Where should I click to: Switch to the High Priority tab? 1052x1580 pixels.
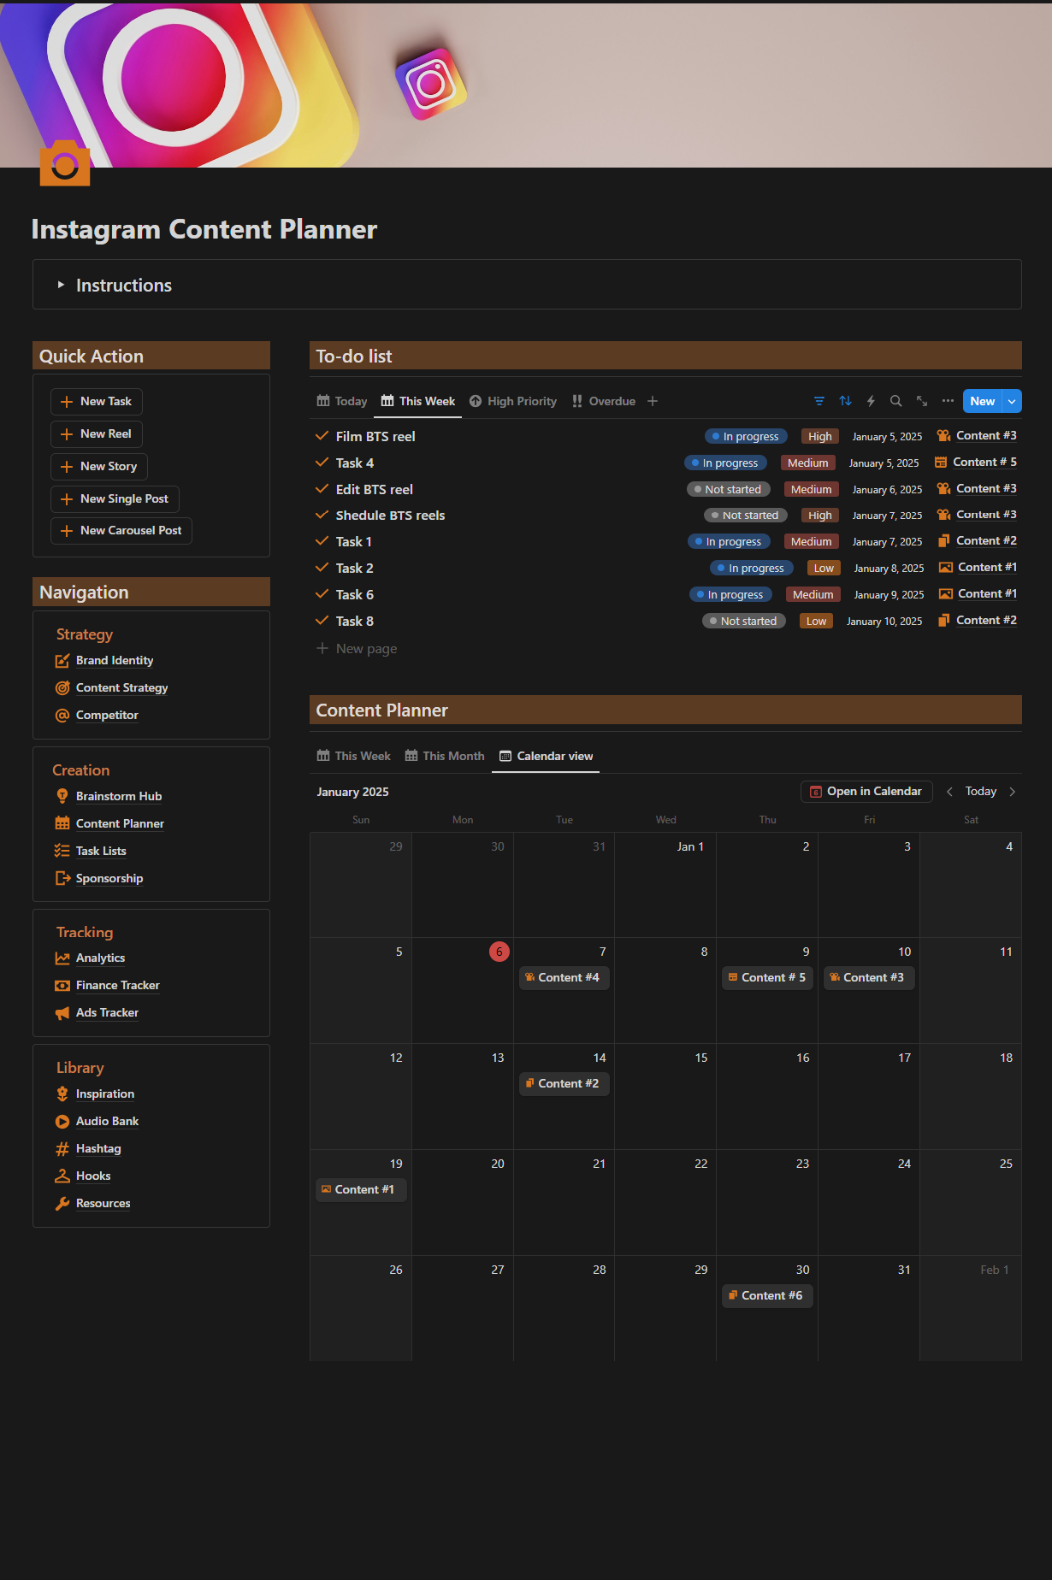click(513, 401)
